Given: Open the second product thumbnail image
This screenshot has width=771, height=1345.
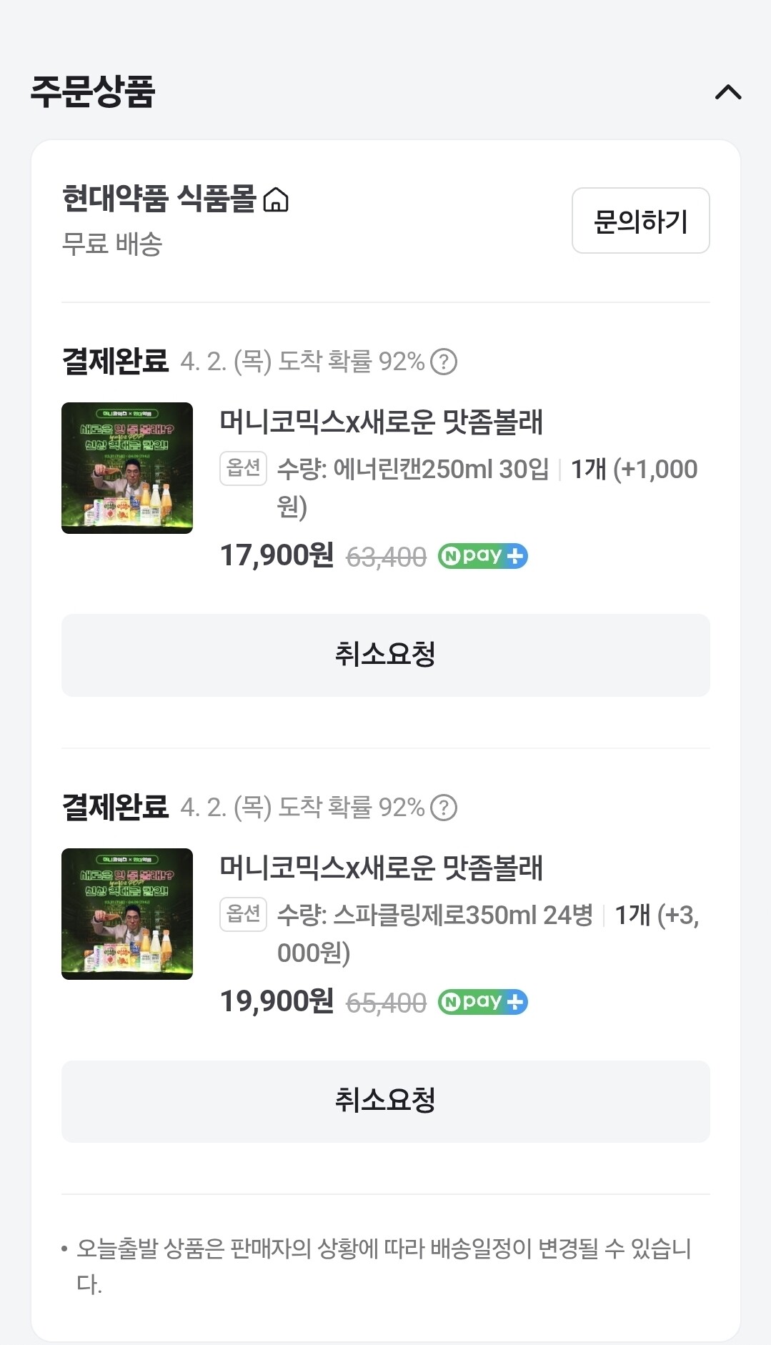Looking at the screenshot, I should tap(127, 914).
